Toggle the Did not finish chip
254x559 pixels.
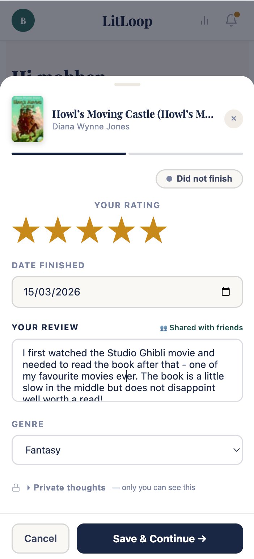coord(199,179)
